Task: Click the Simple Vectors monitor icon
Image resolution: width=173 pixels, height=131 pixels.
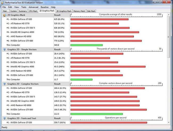Action: coord(5,50)
